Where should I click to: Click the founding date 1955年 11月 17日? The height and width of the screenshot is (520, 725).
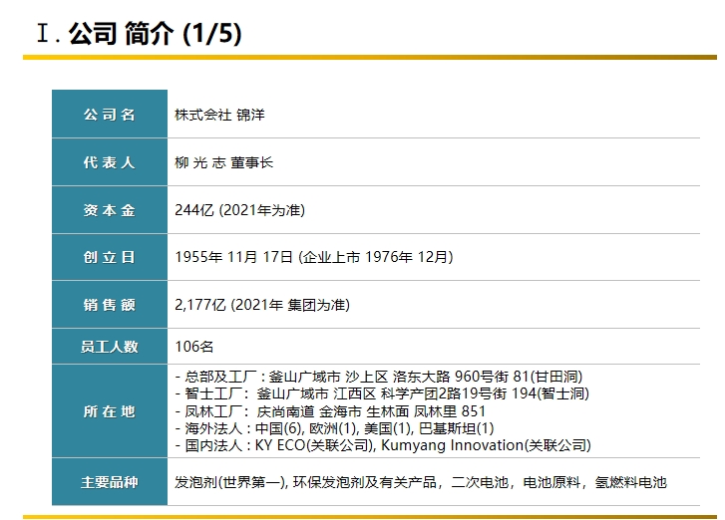pyautogui.click(x=234, y=257)
